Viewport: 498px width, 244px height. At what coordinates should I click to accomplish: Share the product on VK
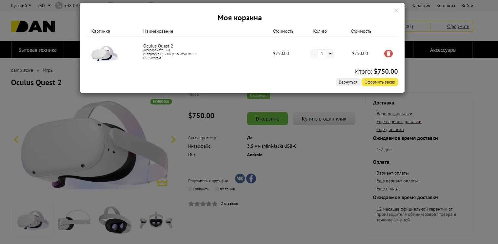(x=240, y=178)
